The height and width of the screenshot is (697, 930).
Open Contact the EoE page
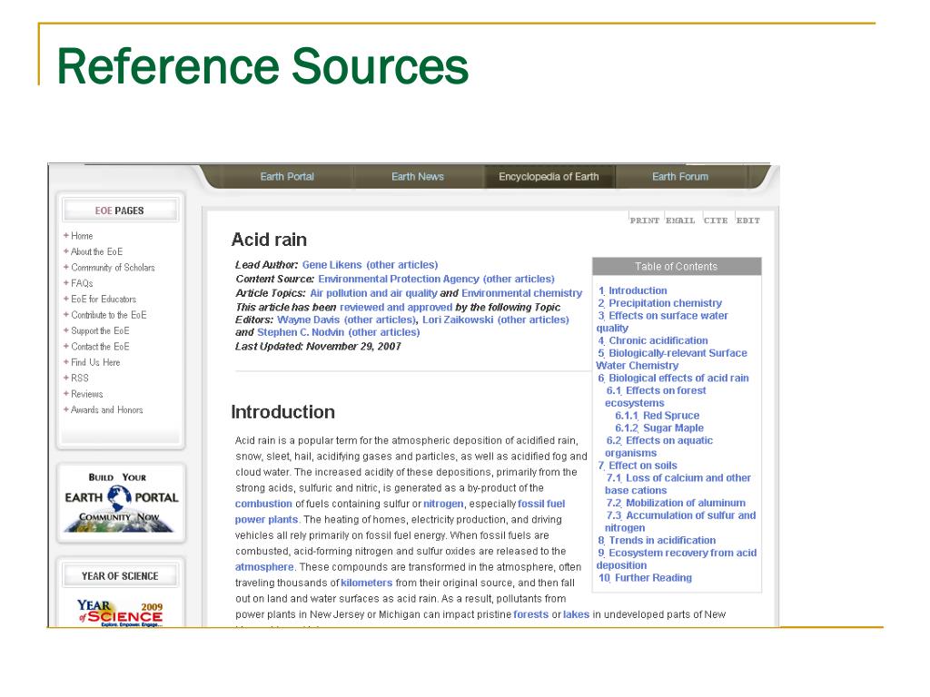(x=100, y=347)
